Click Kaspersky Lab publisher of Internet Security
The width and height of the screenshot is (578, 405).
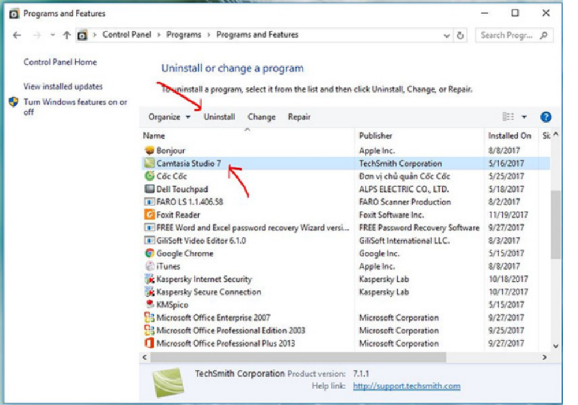[384, 279]
